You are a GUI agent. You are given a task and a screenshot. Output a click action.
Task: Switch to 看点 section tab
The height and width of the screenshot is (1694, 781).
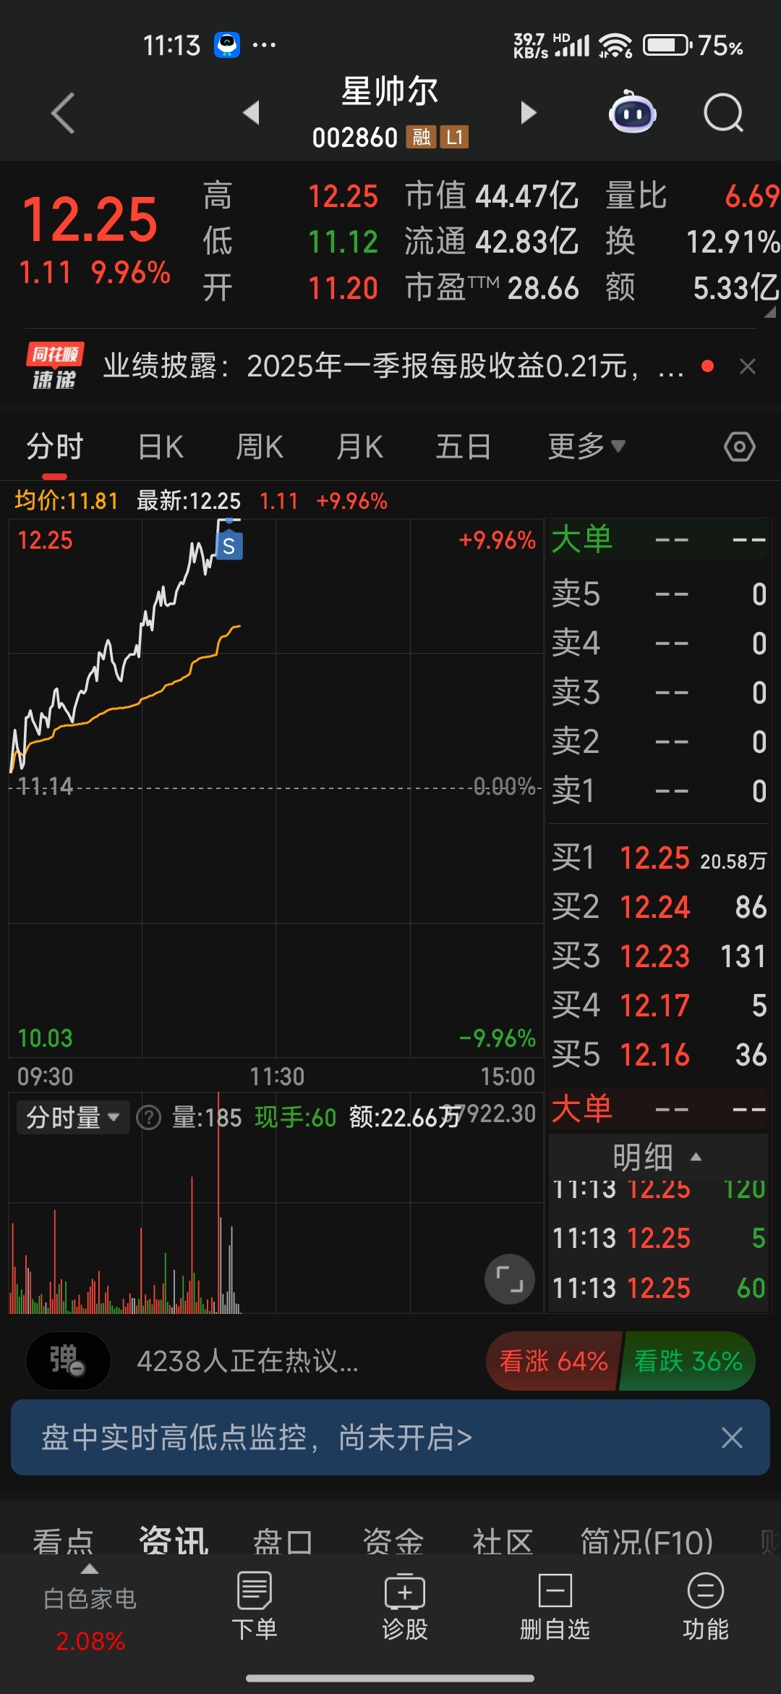(64, 1541)
